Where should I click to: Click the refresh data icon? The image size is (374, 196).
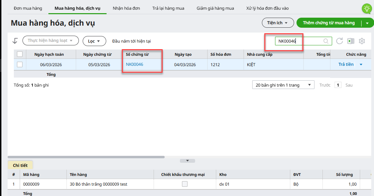pos(339,41)
